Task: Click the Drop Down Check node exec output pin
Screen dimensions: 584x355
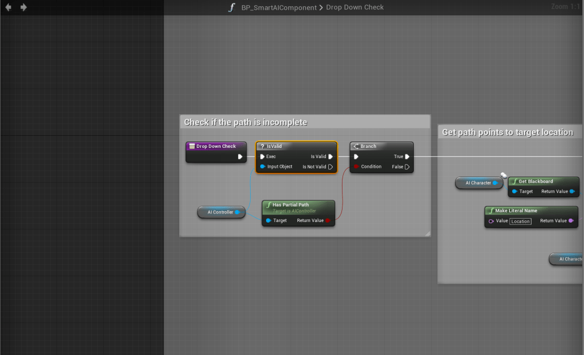Action: click(240, 157)
